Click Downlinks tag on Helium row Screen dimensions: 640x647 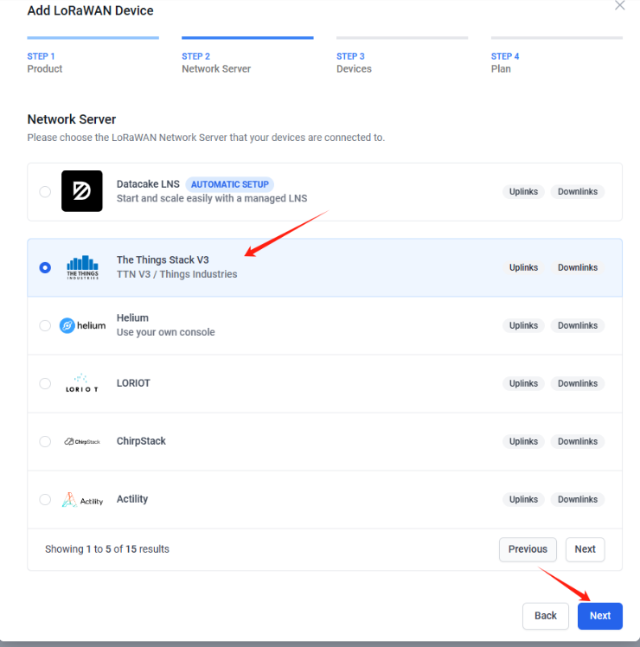click(x=577, y=325)
